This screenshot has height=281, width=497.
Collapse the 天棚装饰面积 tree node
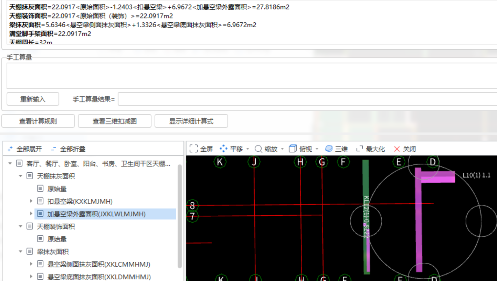(x=21, y=226)
